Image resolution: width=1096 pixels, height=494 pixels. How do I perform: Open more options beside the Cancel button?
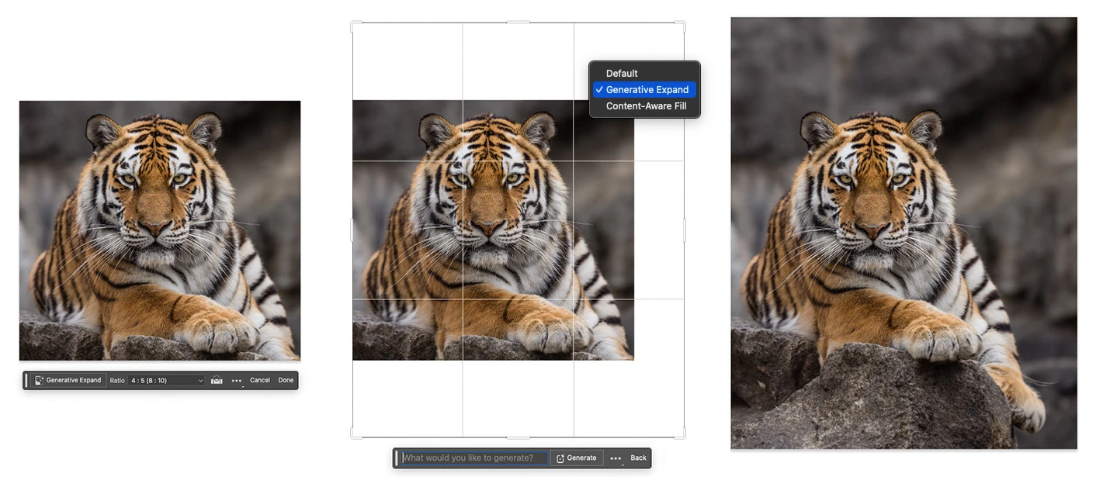click(237, 381)
